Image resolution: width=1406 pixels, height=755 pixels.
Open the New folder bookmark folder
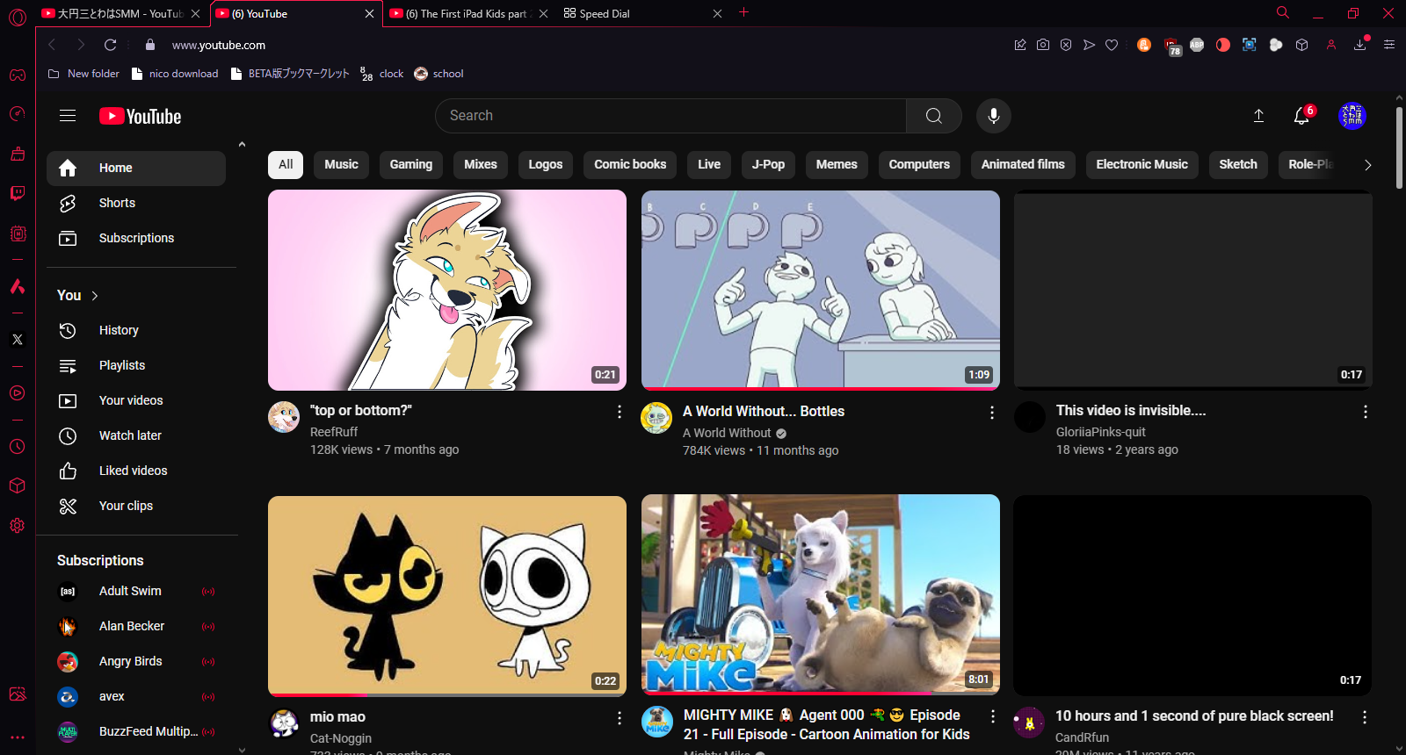click(x=83, y=74)
